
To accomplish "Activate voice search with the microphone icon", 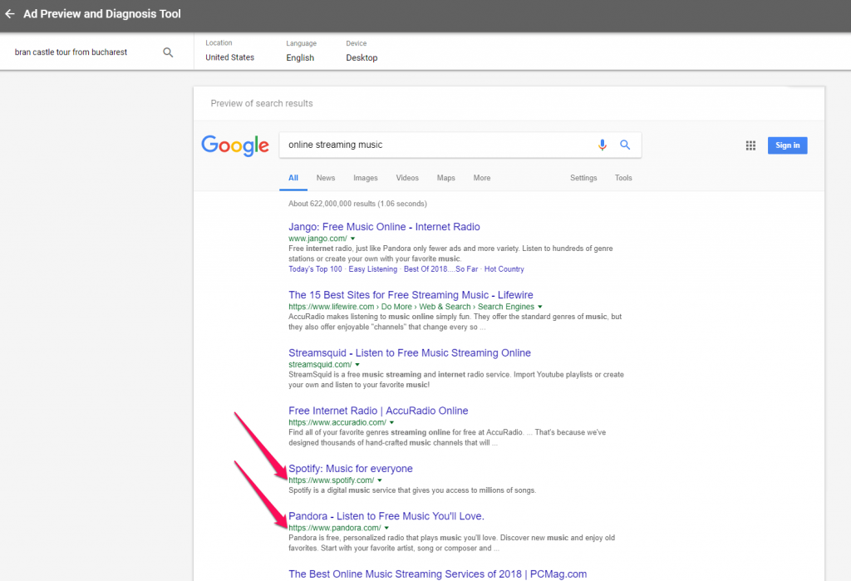I will [x=603, y=144].
